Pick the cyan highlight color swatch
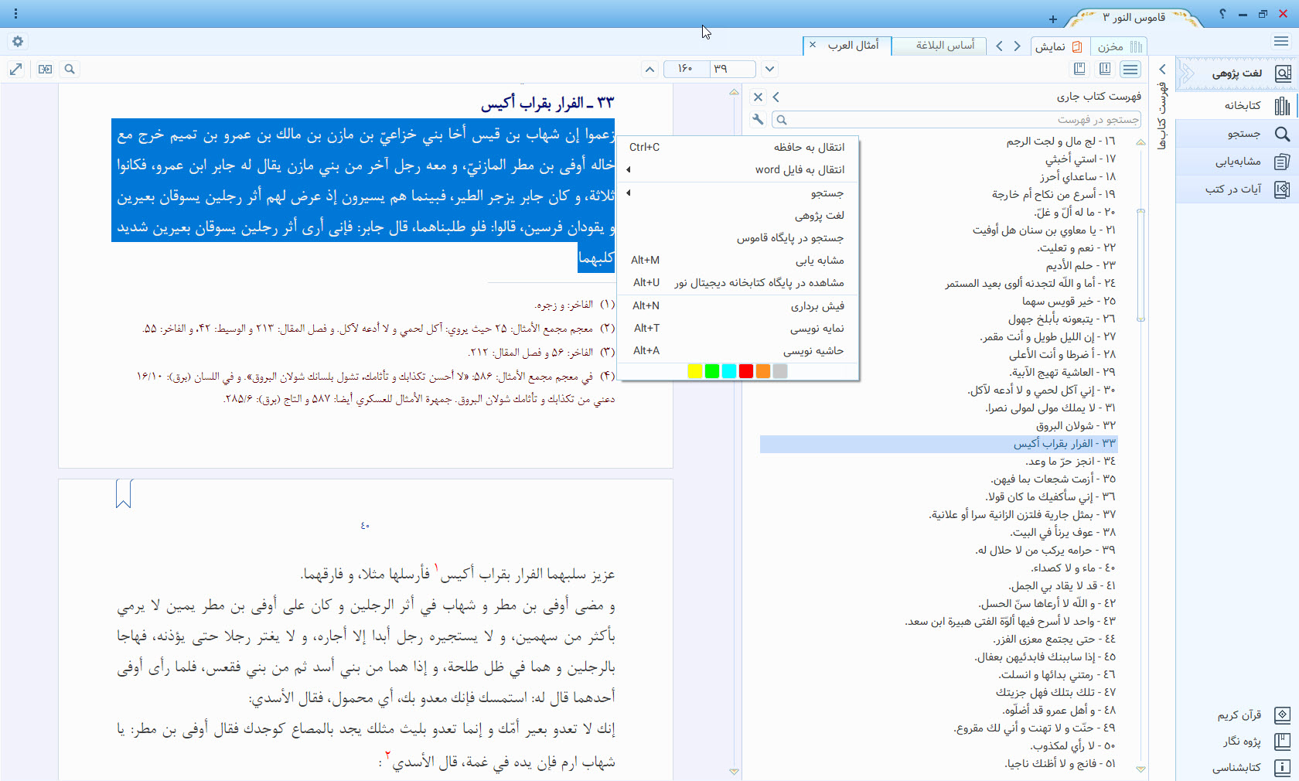 [x=729, y=371]
